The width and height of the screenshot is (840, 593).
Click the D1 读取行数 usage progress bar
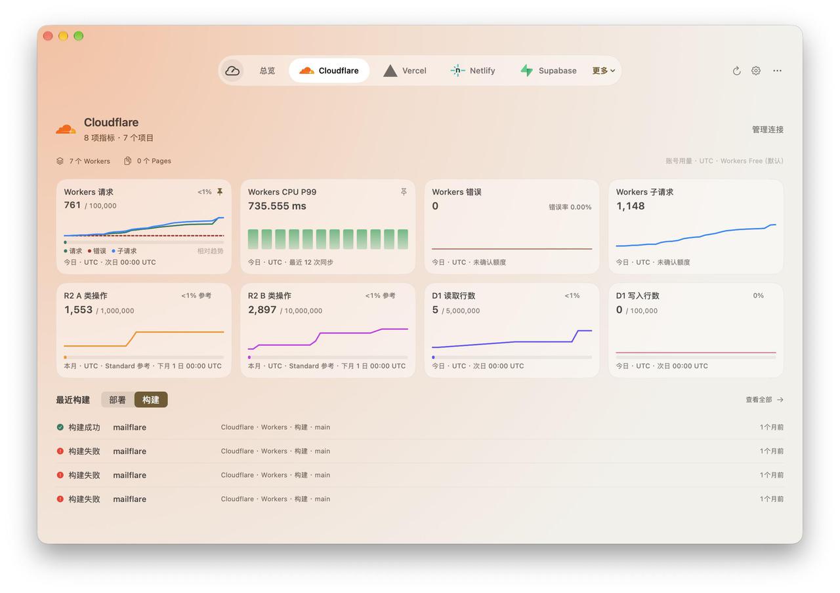click(x=512, y=358)
